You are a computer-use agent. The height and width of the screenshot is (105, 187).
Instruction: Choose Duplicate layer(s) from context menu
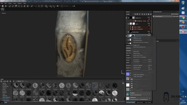pyautogui.click(x=138, y=65)
